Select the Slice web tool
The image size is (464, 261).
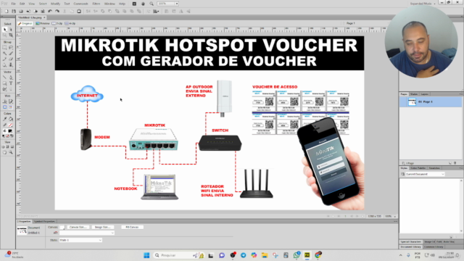coord(11,101)
